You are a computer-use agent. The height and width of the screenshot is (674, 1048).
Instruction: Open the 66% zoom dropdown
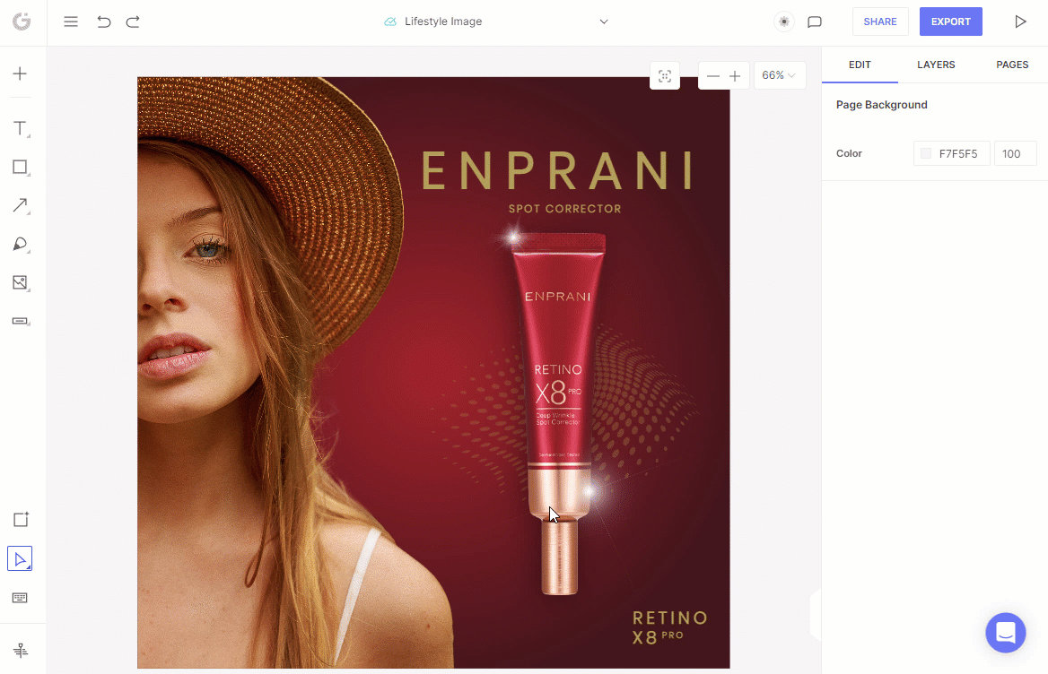click(780, 75)
